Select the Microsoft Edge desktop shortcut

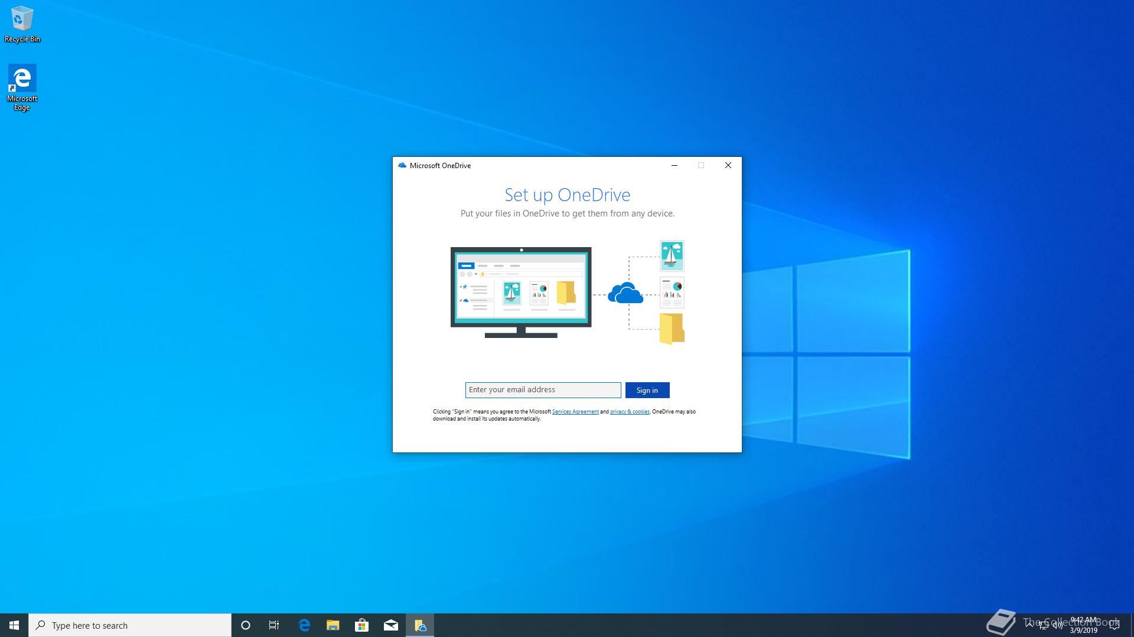pyautogui.click(x=22, y=88)
